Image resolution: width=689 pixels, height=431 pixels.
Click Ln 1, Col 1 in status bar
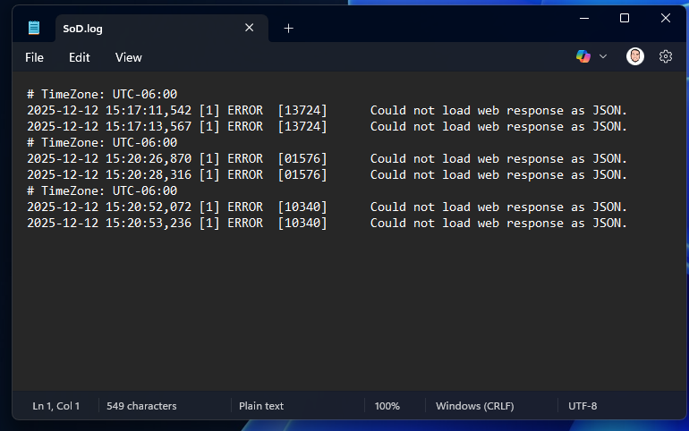coord(56,406)
